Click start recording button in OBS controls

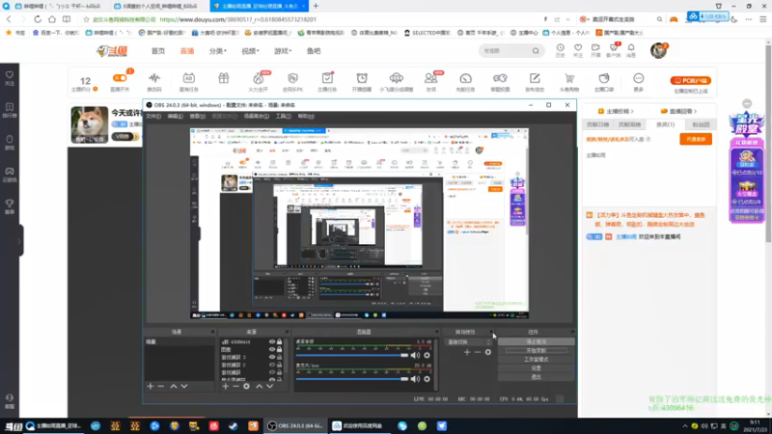point(537,350)
